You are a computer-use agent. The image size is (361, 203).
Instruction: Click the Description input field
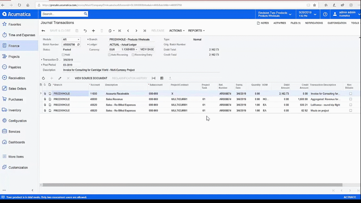[141, 70]
